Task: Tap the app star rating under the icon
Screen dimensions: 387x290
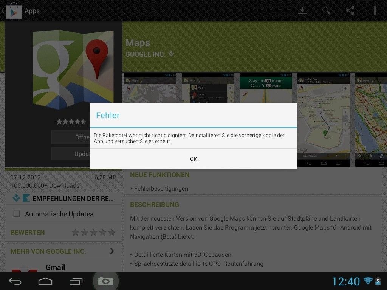Action: point(71,122)
